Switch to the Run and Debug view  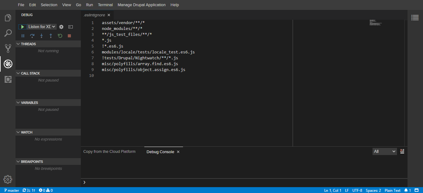tap(7, 64)
